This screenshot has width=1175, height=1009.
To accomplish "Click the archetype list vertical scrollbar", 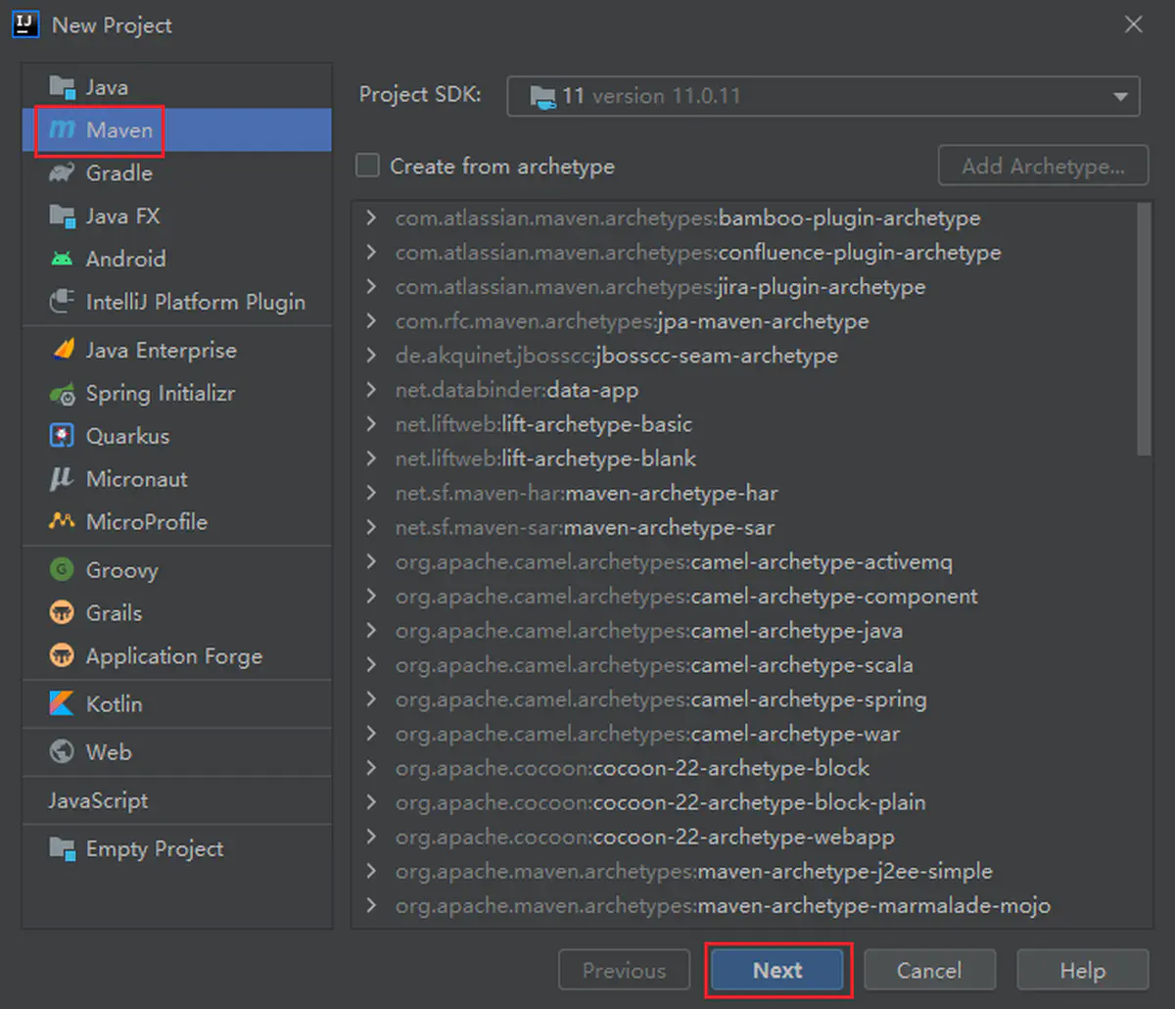I will click(x=1145, y=328).
